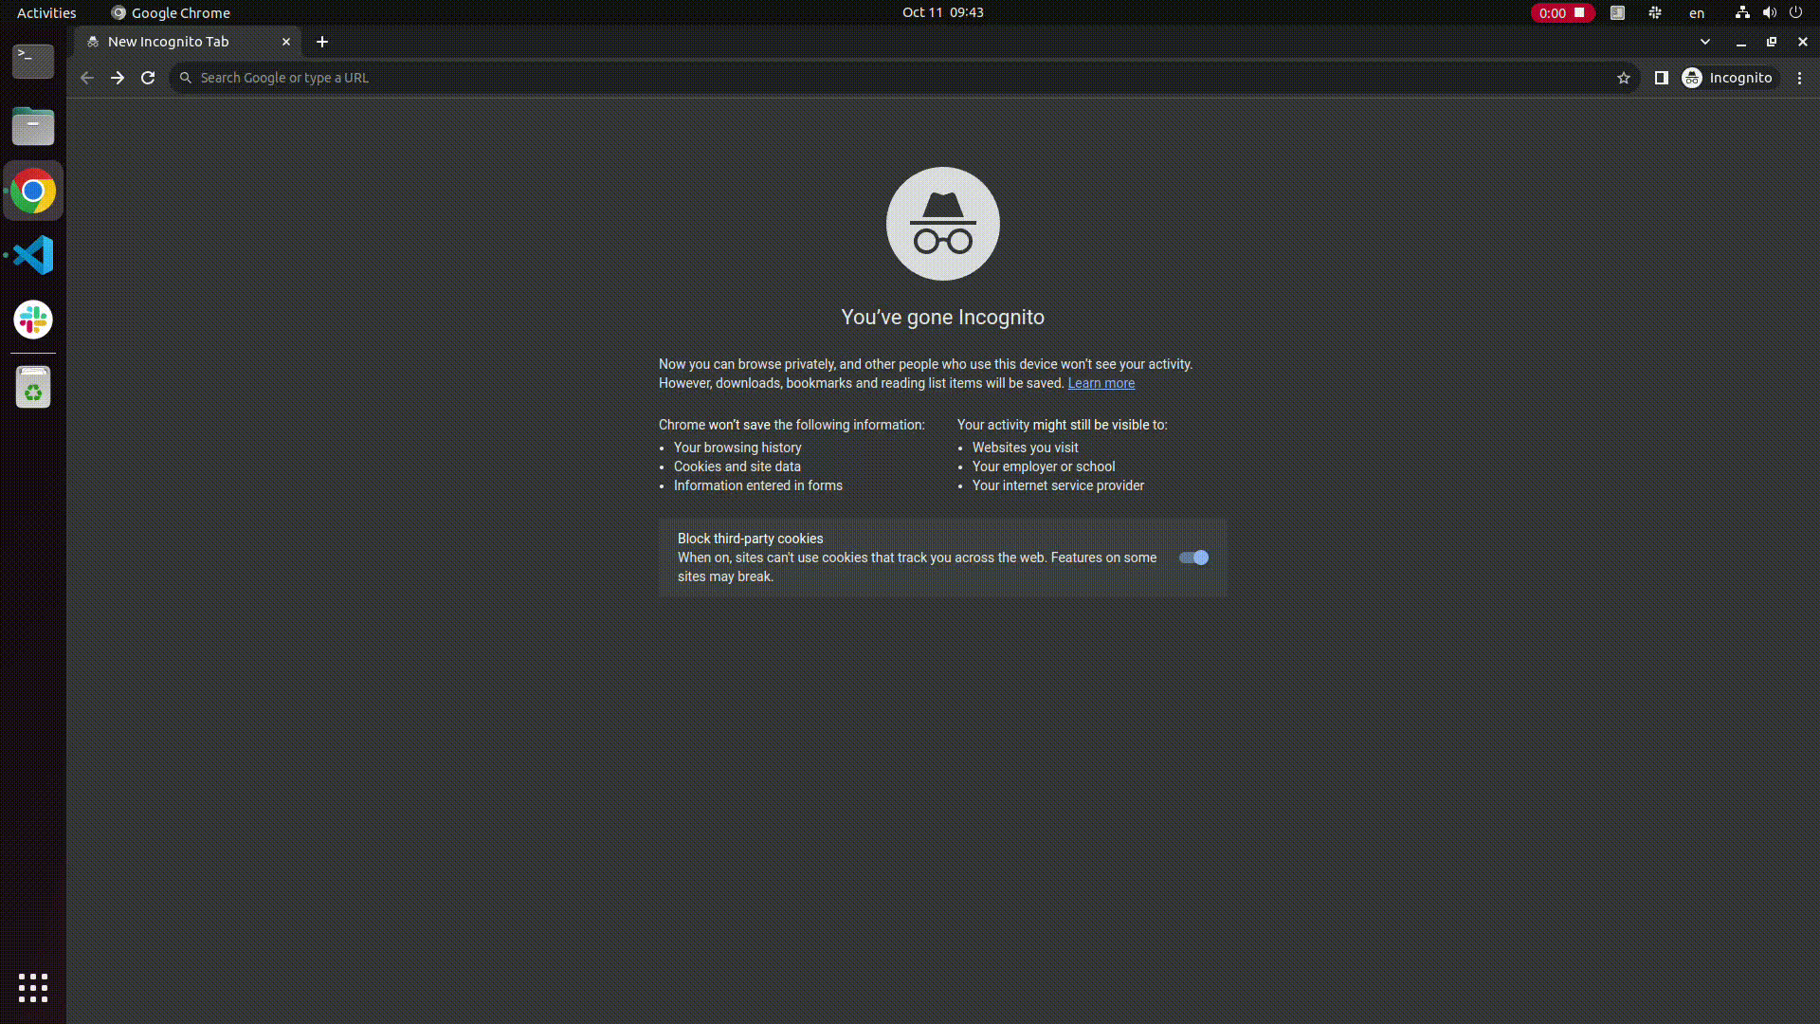Open the Activities overview
This screenshot has width=1820, height=1024.
click(x=46, y=12)
